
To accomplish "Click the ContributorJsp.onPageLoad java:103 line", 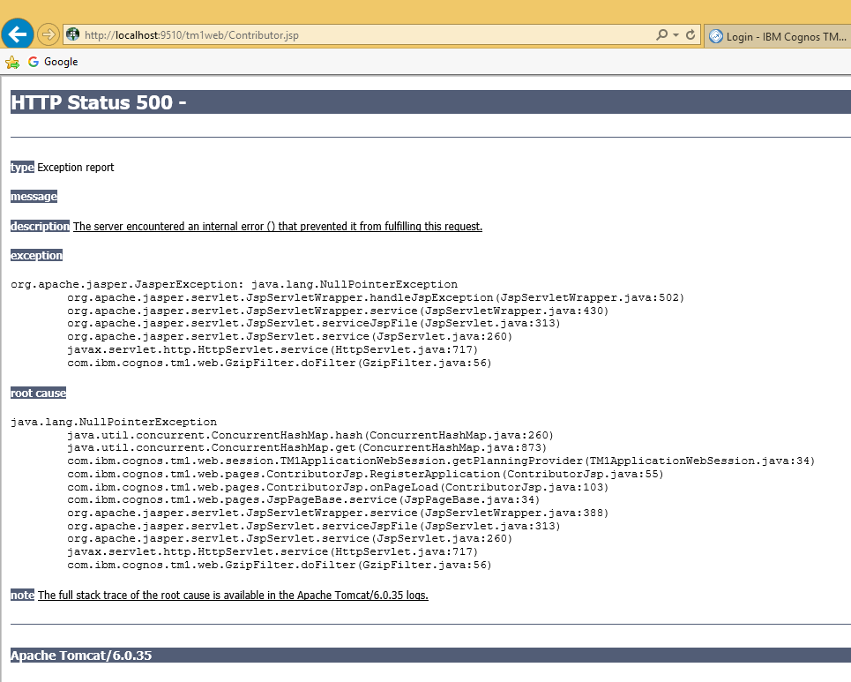I will coord(338,487).
